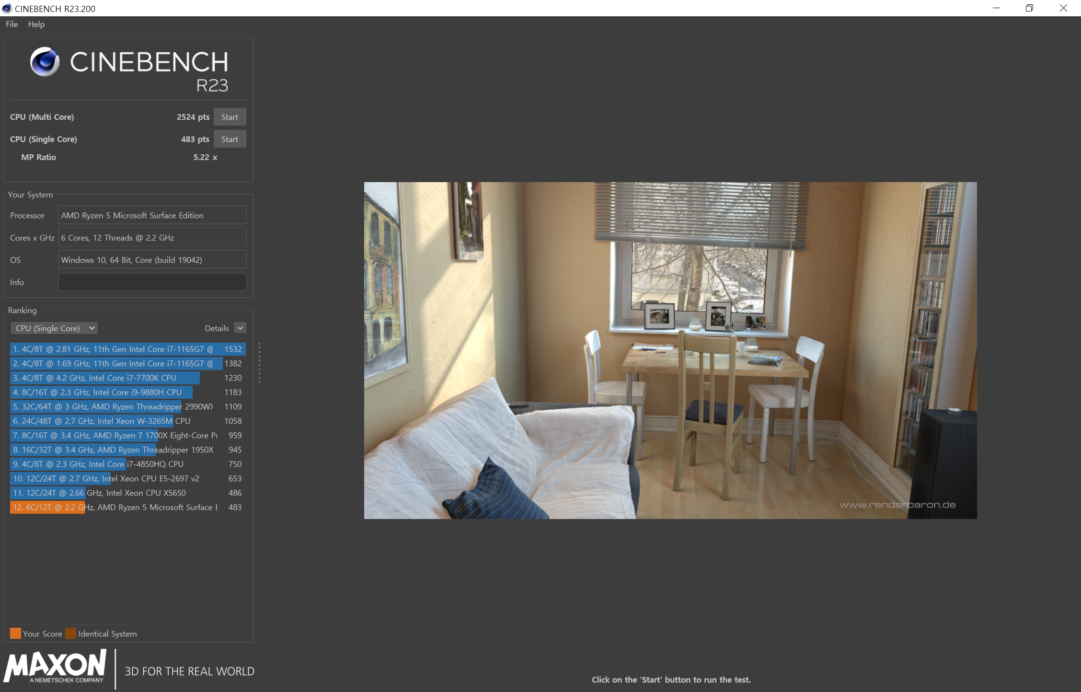Click the Cinebench sphere logo icon
The height and width of the screenshot is (692, 1081).
(45, 62)
